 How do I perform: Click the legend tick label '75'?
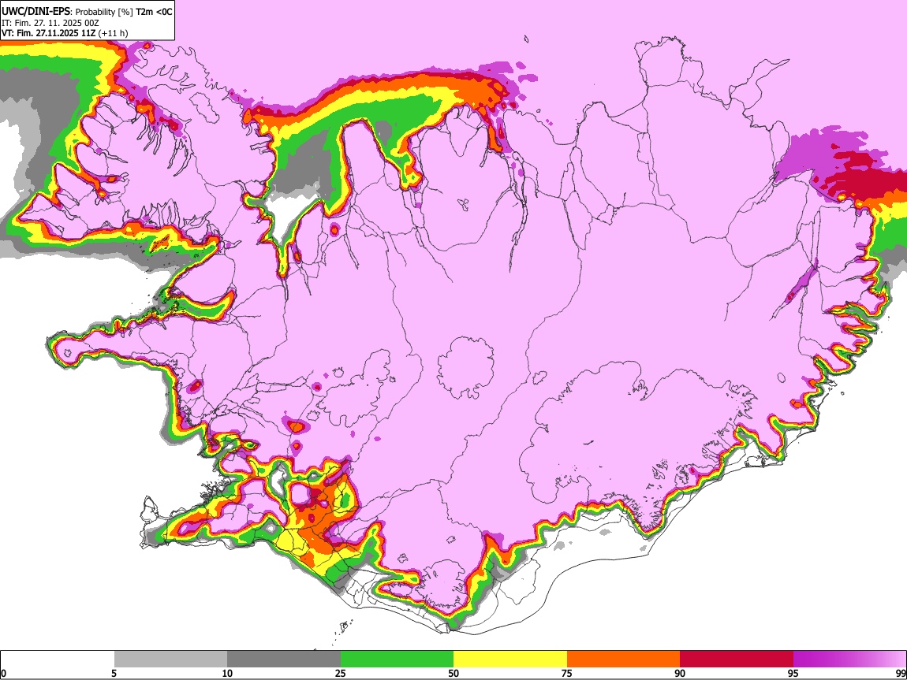coord(567,674)
